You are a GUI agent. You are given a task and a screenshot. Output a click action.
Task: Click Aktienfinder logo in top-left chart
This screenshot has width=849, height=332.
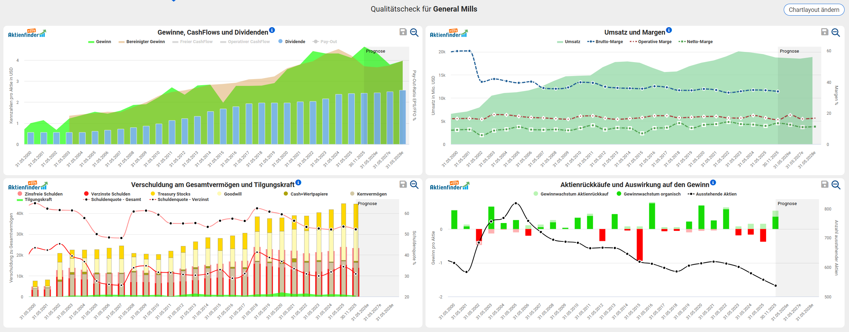27,33
